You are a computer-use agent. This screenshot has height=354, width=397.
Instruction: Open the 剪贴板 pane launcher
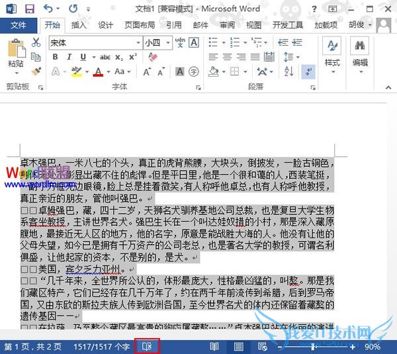[40, 87]
